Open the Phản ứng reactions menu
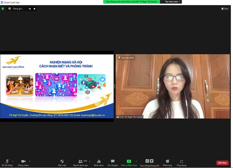 pos(167,162)
